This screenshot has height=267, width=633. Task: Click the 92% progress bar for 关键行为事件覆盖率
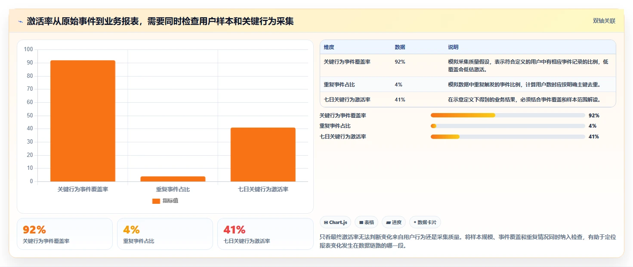coord(508,115)
